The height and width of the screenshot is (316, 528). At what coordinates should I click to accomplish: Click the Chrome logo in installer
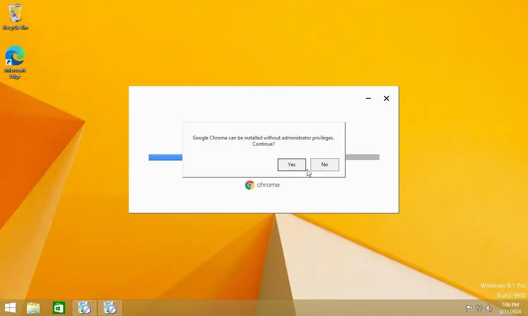(x=250, y=185)
